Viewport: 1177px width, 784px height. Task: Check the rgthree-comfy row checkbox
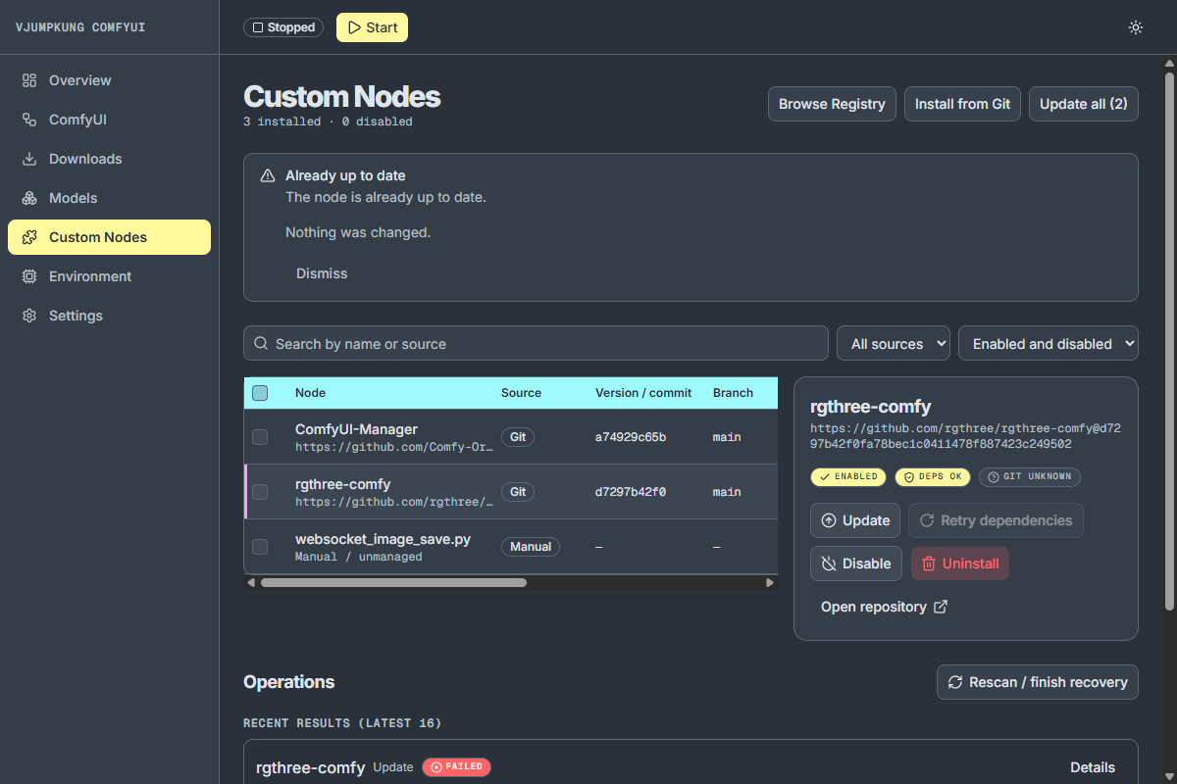tap(260, 492)
